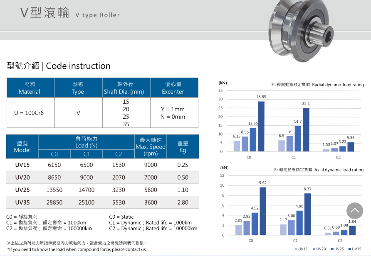Image resolution: width=371 pixels, height=256 pixels.
Task: Click the Radial dynamic load rating chart title
Action: point(317,85)
